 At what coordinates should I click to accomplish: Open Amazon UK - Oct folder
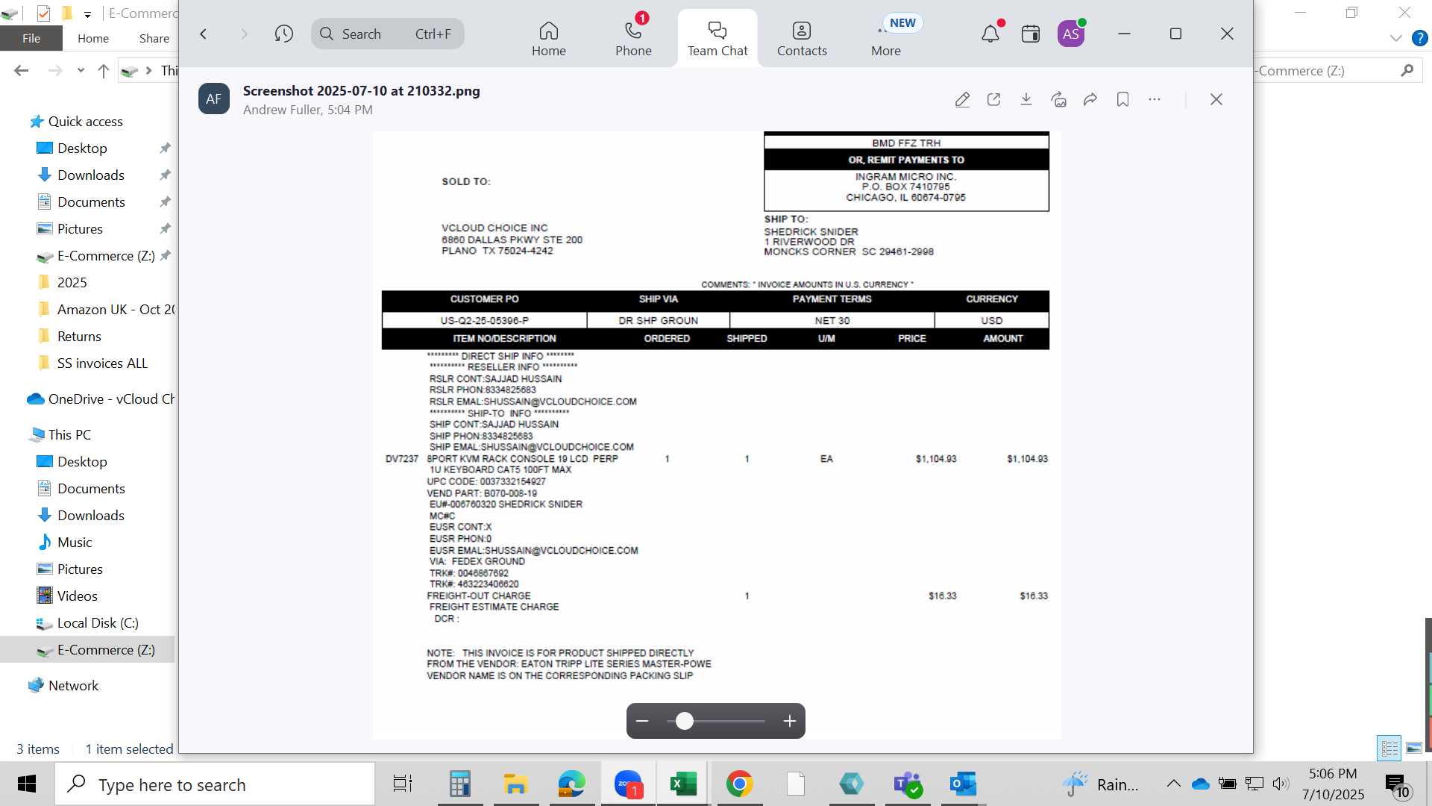116,310
